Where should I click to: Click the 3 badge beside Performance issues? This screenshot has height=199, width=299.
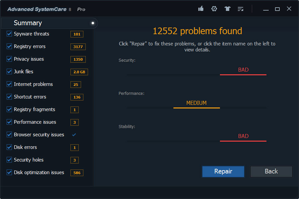click(x=74, y=122)
